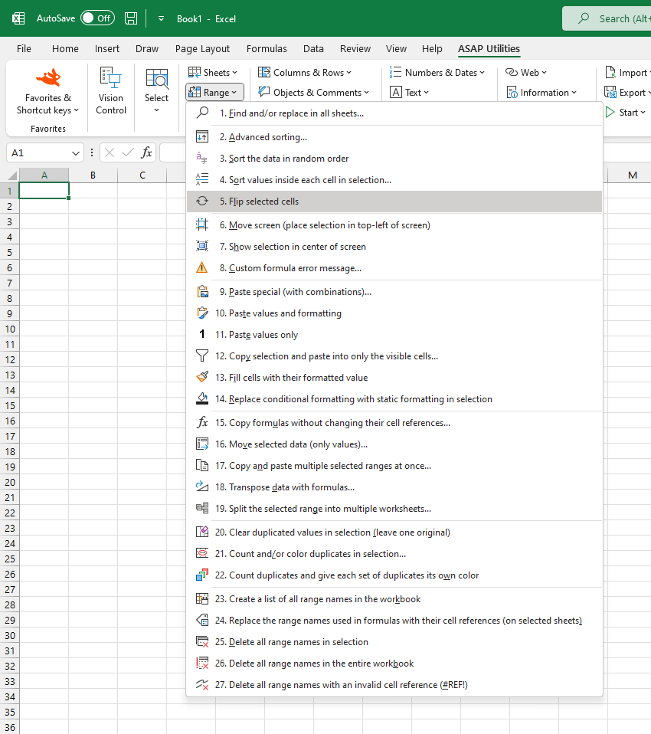
Task: Click the Custom formula error warning icon
Action: coord(202,267)
